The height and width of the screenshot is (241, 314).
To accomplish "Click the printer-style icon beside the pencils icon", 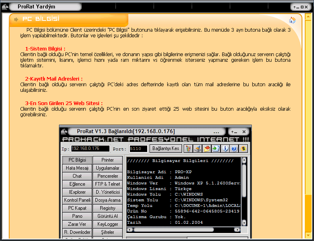I will pyautogui.click(x=197, y=149).
